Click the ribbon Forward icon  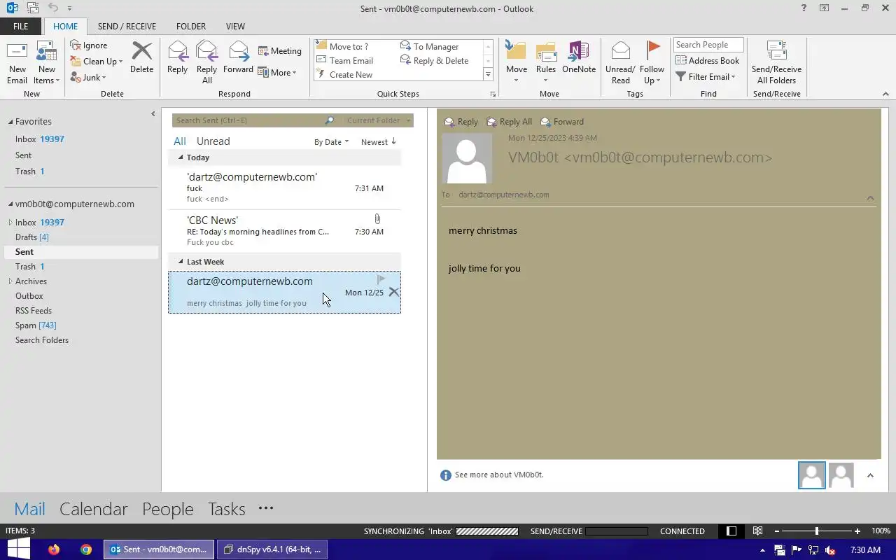click(238, 57)
